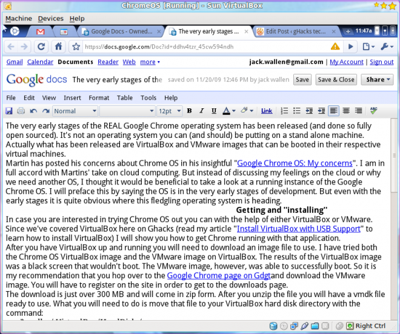Enable left text alignment
This screenshot has height=334, width=400.
tap(334, 111)
